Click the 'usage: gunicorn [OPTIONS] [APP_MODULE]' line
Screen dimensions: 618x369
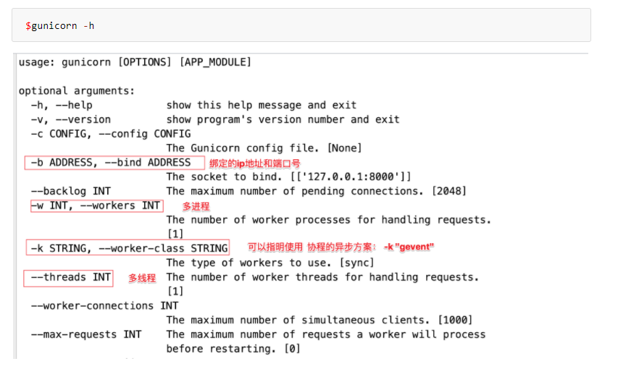pyautogui.click(x=135, y=62)
